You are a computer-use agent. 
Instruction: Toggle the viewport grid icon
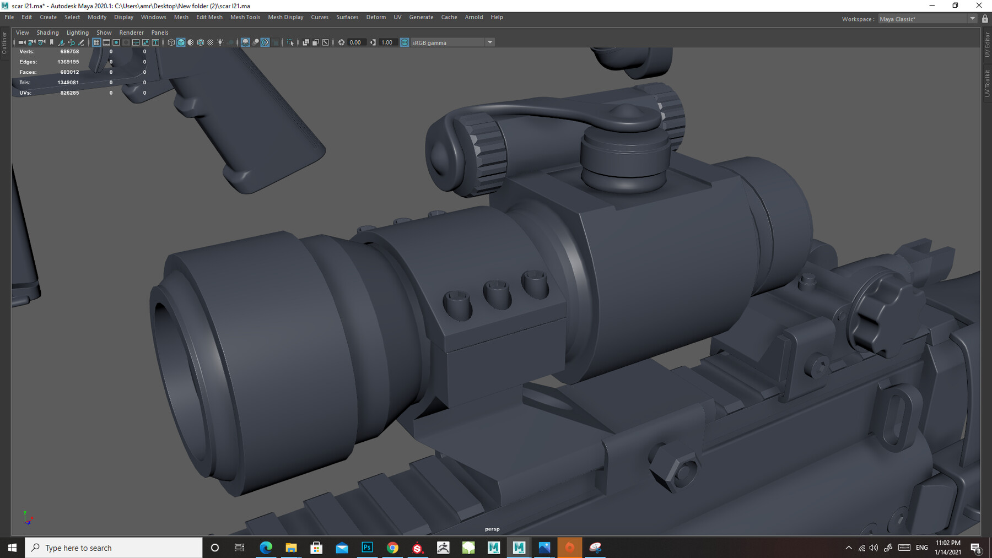click(96, 42)
